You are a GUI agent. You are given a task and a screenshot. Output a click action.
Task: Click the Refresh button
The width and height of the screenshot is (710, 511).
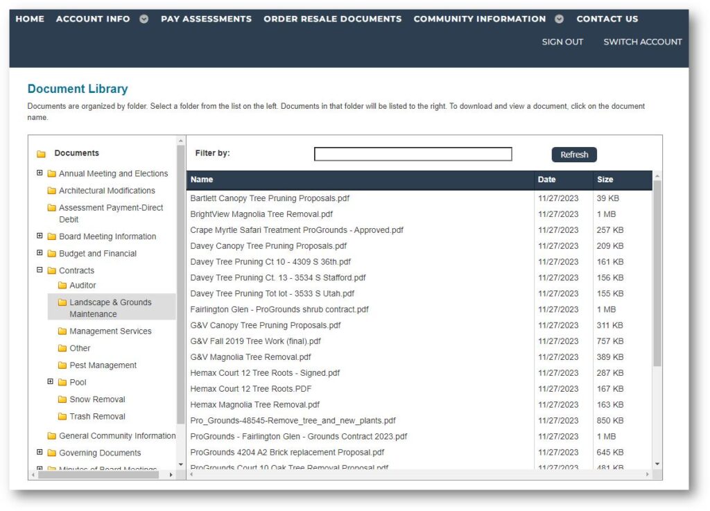pyautogui.click(x=574, y=155)
